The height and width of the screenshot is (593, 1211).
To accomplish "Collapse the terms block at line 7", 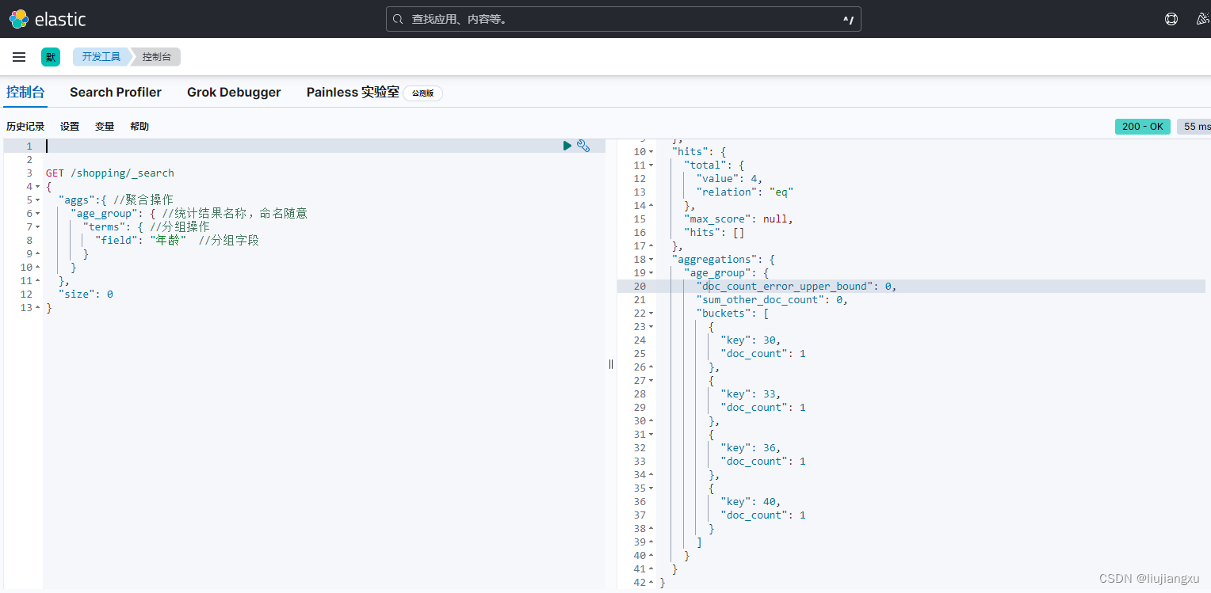I will (37, 227).
